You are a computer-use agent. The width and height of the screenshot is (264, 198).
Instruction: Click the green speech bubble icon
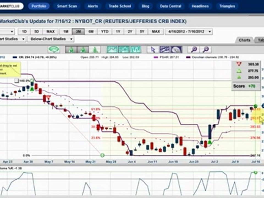coord(54,50)
